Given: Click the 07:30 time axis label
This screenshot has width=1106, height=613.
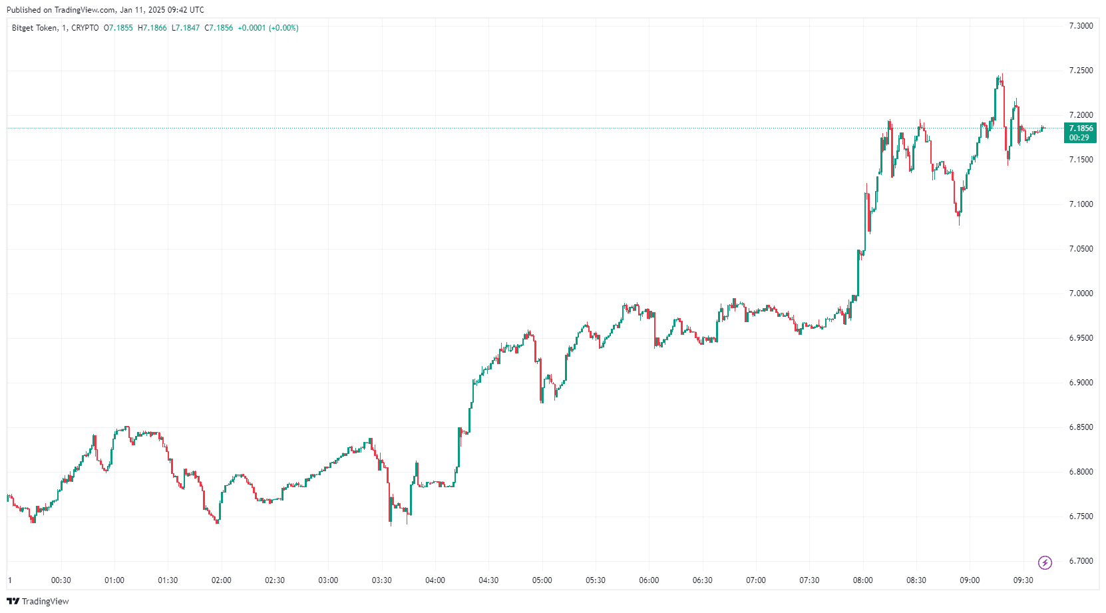Looking at the screenshot, I should [x=809, y=580].
